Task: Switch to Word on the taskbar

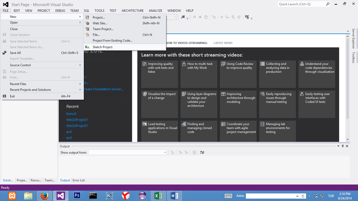Action: coord(175,196)
